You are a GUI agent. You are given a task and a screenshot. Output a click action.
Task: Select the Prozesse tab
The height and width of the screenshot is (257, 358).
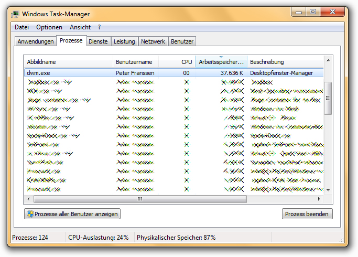pyautogui.click(x=71, y=41)
